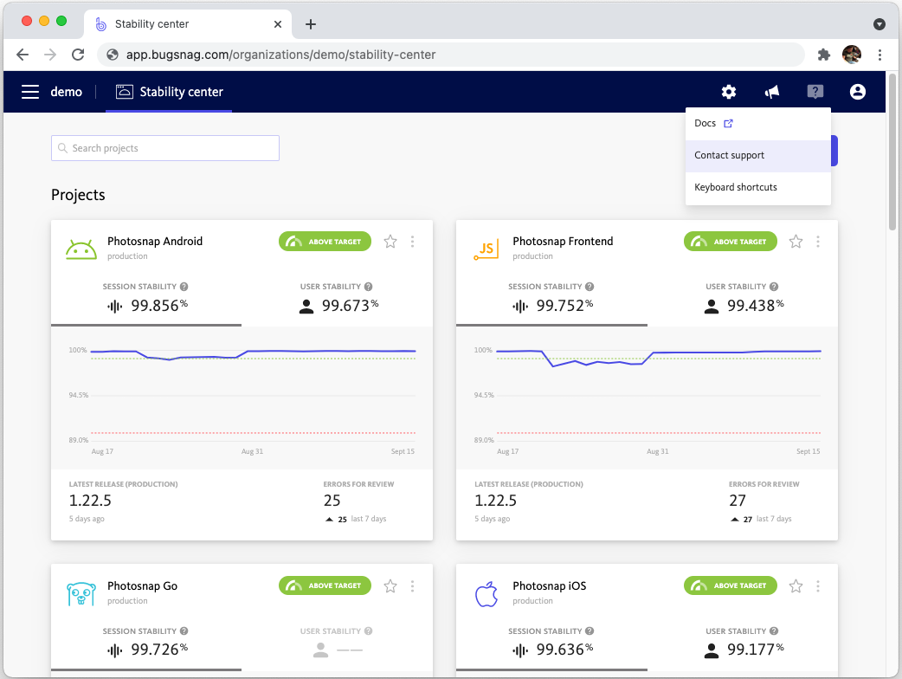This screenshot has width=902, height=679.
Task: Click the demo organization name
Action: pos(66,92)
